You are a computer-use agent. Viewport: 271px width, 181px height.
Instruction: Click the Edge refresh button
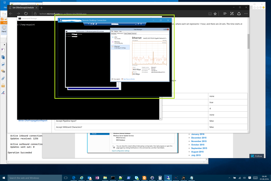pyautogui.click(x=26, y=14)
